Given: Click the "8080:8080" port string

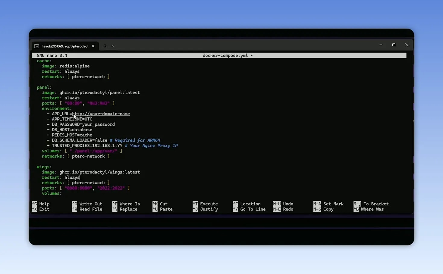Looking at the screenshot, I should (x=78, y=188).
